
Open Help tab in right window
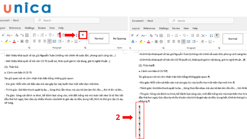coord(195,28)
